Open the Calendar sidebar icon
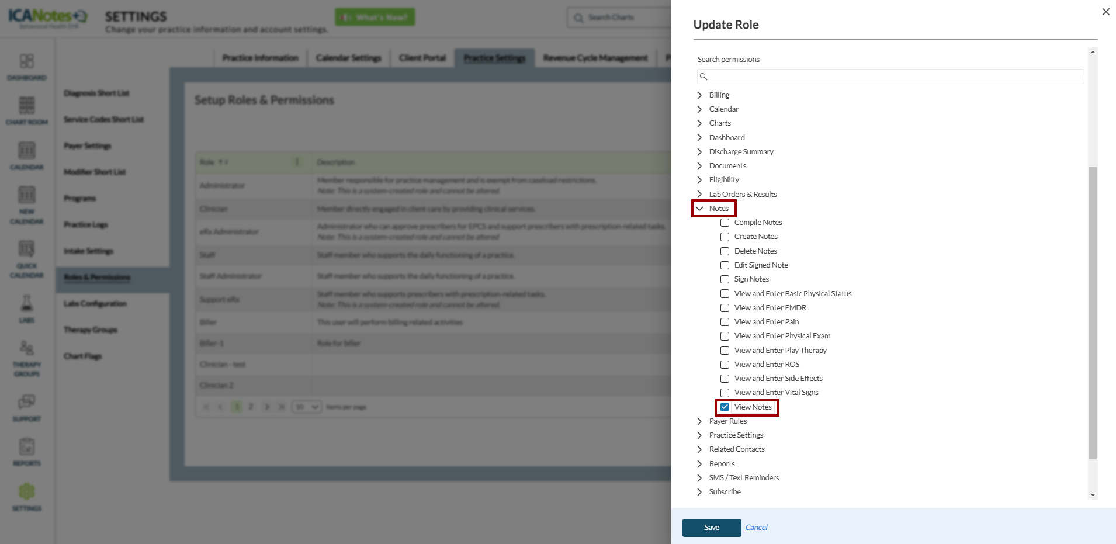1116x544 pixels. click(27, 150)
